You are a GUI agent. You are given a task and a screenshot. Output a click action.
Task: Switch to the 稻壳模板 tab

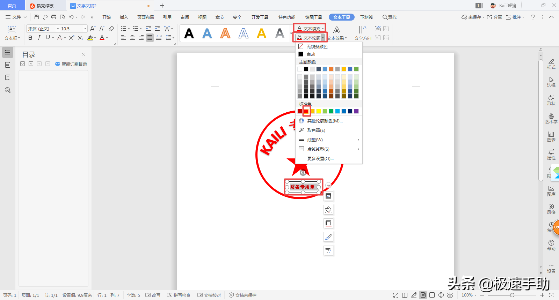pos(45,6)
